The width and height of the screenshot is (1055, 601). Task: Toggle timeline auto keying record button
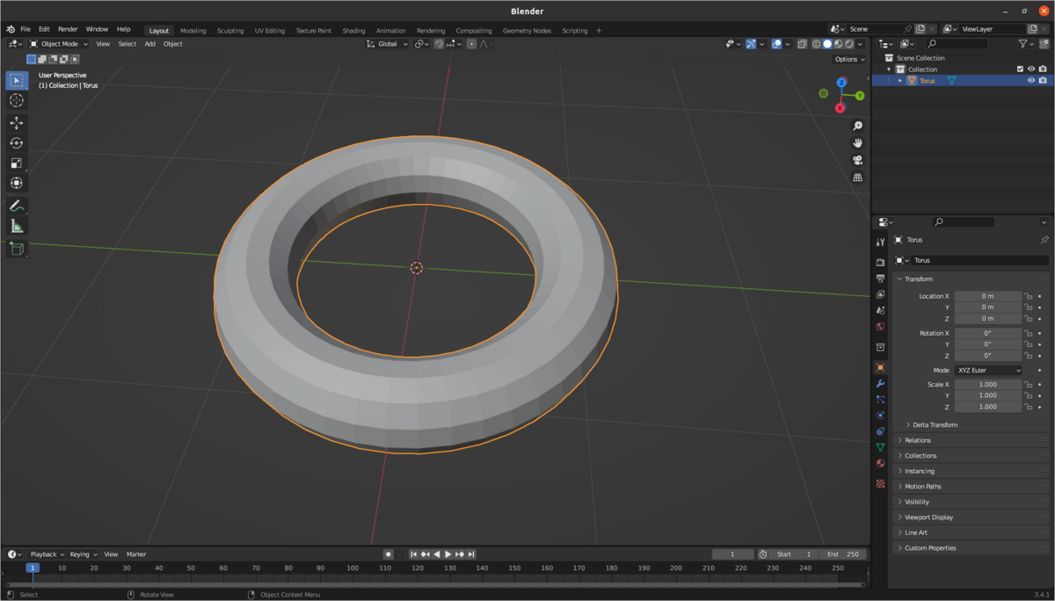pyautogui.click(x=388, y=554)
